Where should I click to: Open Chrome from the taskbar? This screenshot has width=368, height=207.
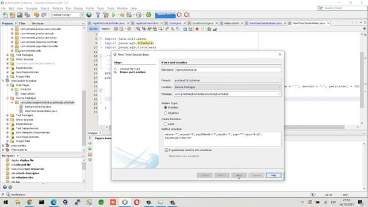pos(29,202)
